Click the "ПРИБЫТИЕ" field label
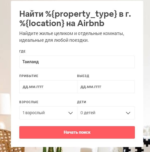The width and height of the screenshot is (150, 152). (29, 76)
